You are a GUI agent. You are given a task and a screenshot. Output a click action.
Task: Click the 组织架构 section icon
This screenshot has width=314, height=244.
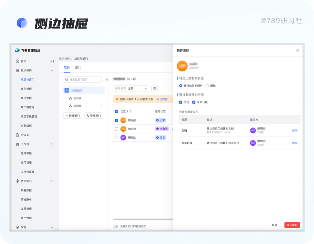pos(17,70)
